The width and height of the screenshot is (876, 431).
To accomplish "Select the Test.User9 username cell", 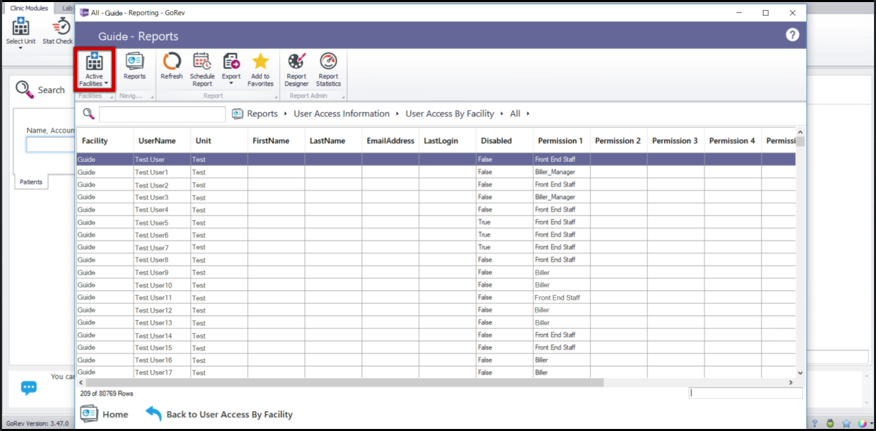I will pos(162,273).
